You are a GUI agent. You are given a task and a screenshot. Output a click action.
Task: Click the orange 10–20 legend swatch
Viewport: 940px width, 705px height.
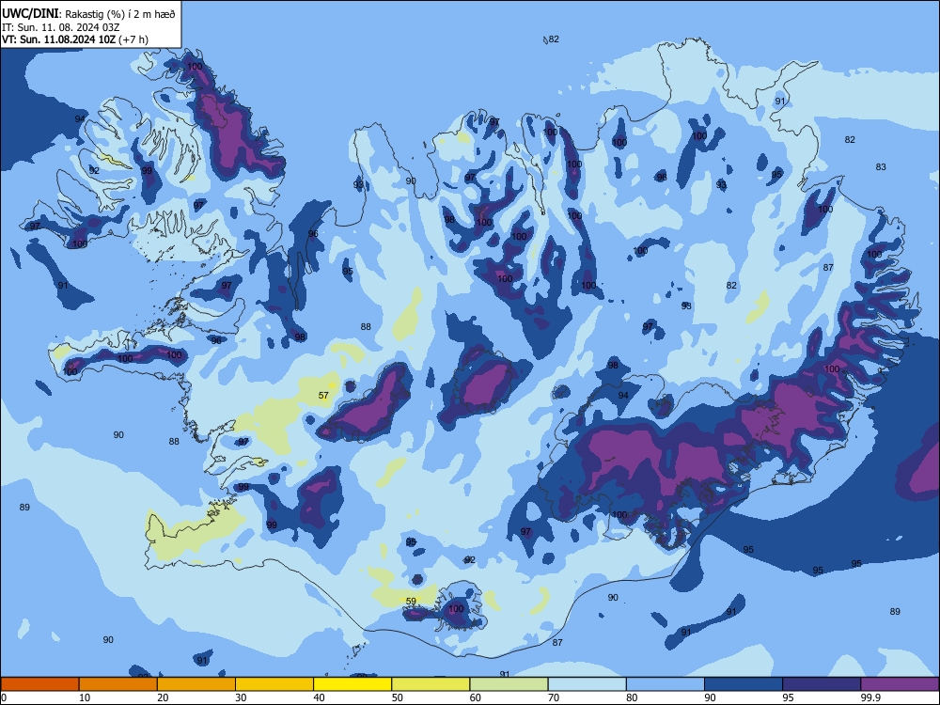coord(118,684)
